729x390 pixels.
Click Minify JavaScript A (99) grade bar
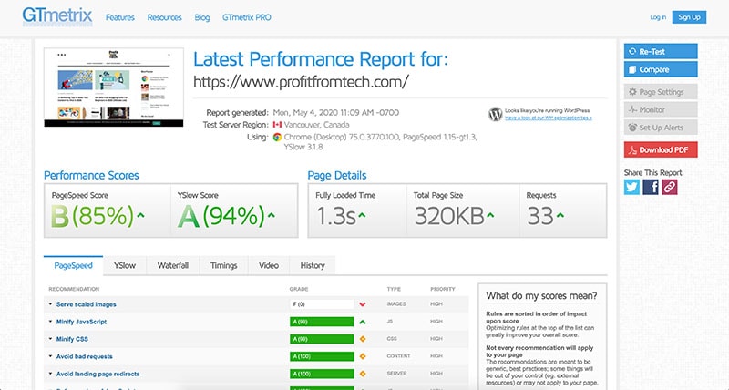pos(322,322)
